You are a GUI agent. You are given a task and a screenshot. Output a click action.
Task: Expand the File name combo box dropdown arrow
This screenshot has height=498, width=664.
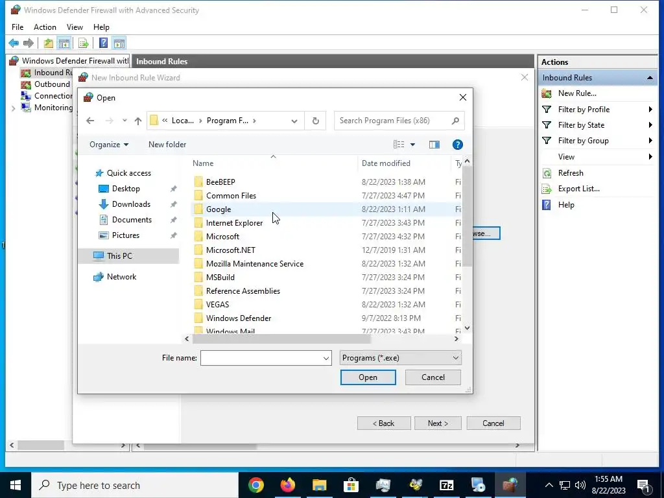[x=326, y=358]
